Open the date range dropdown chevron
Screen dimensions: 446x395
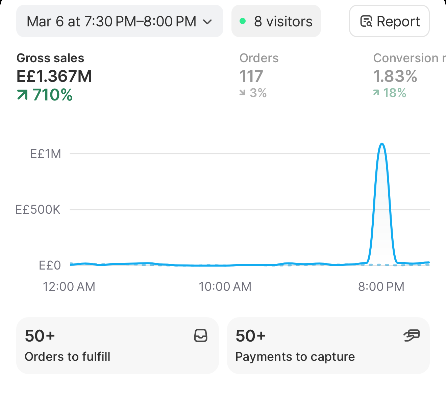[207, 22]
